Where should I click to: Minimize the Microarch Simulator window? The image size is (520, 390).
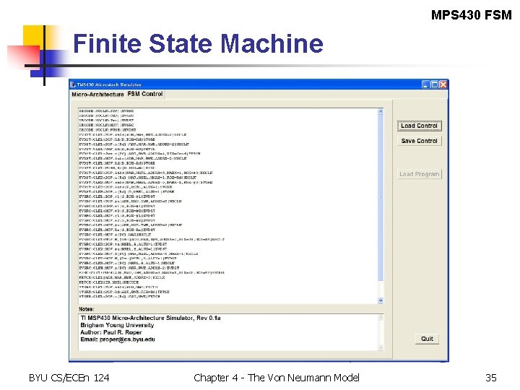pyautogui.click(x=425, y=84)
